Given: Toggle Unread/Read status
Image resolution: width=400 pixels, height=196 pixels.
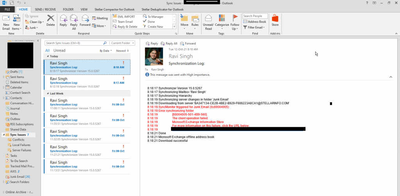Looking at the screenshot, I should click(209, 22).
